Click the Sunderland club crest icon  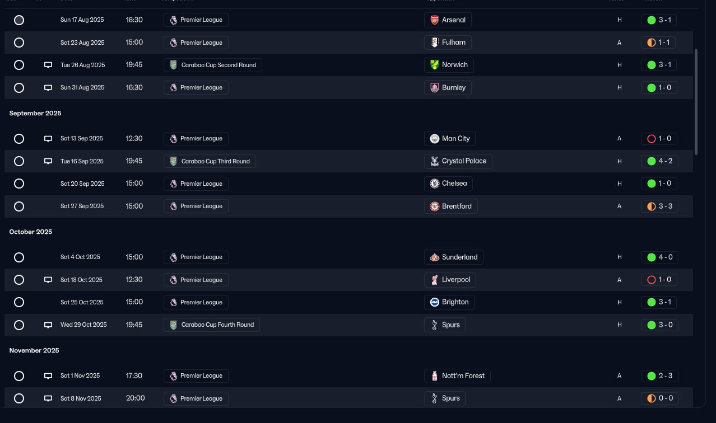435,257
